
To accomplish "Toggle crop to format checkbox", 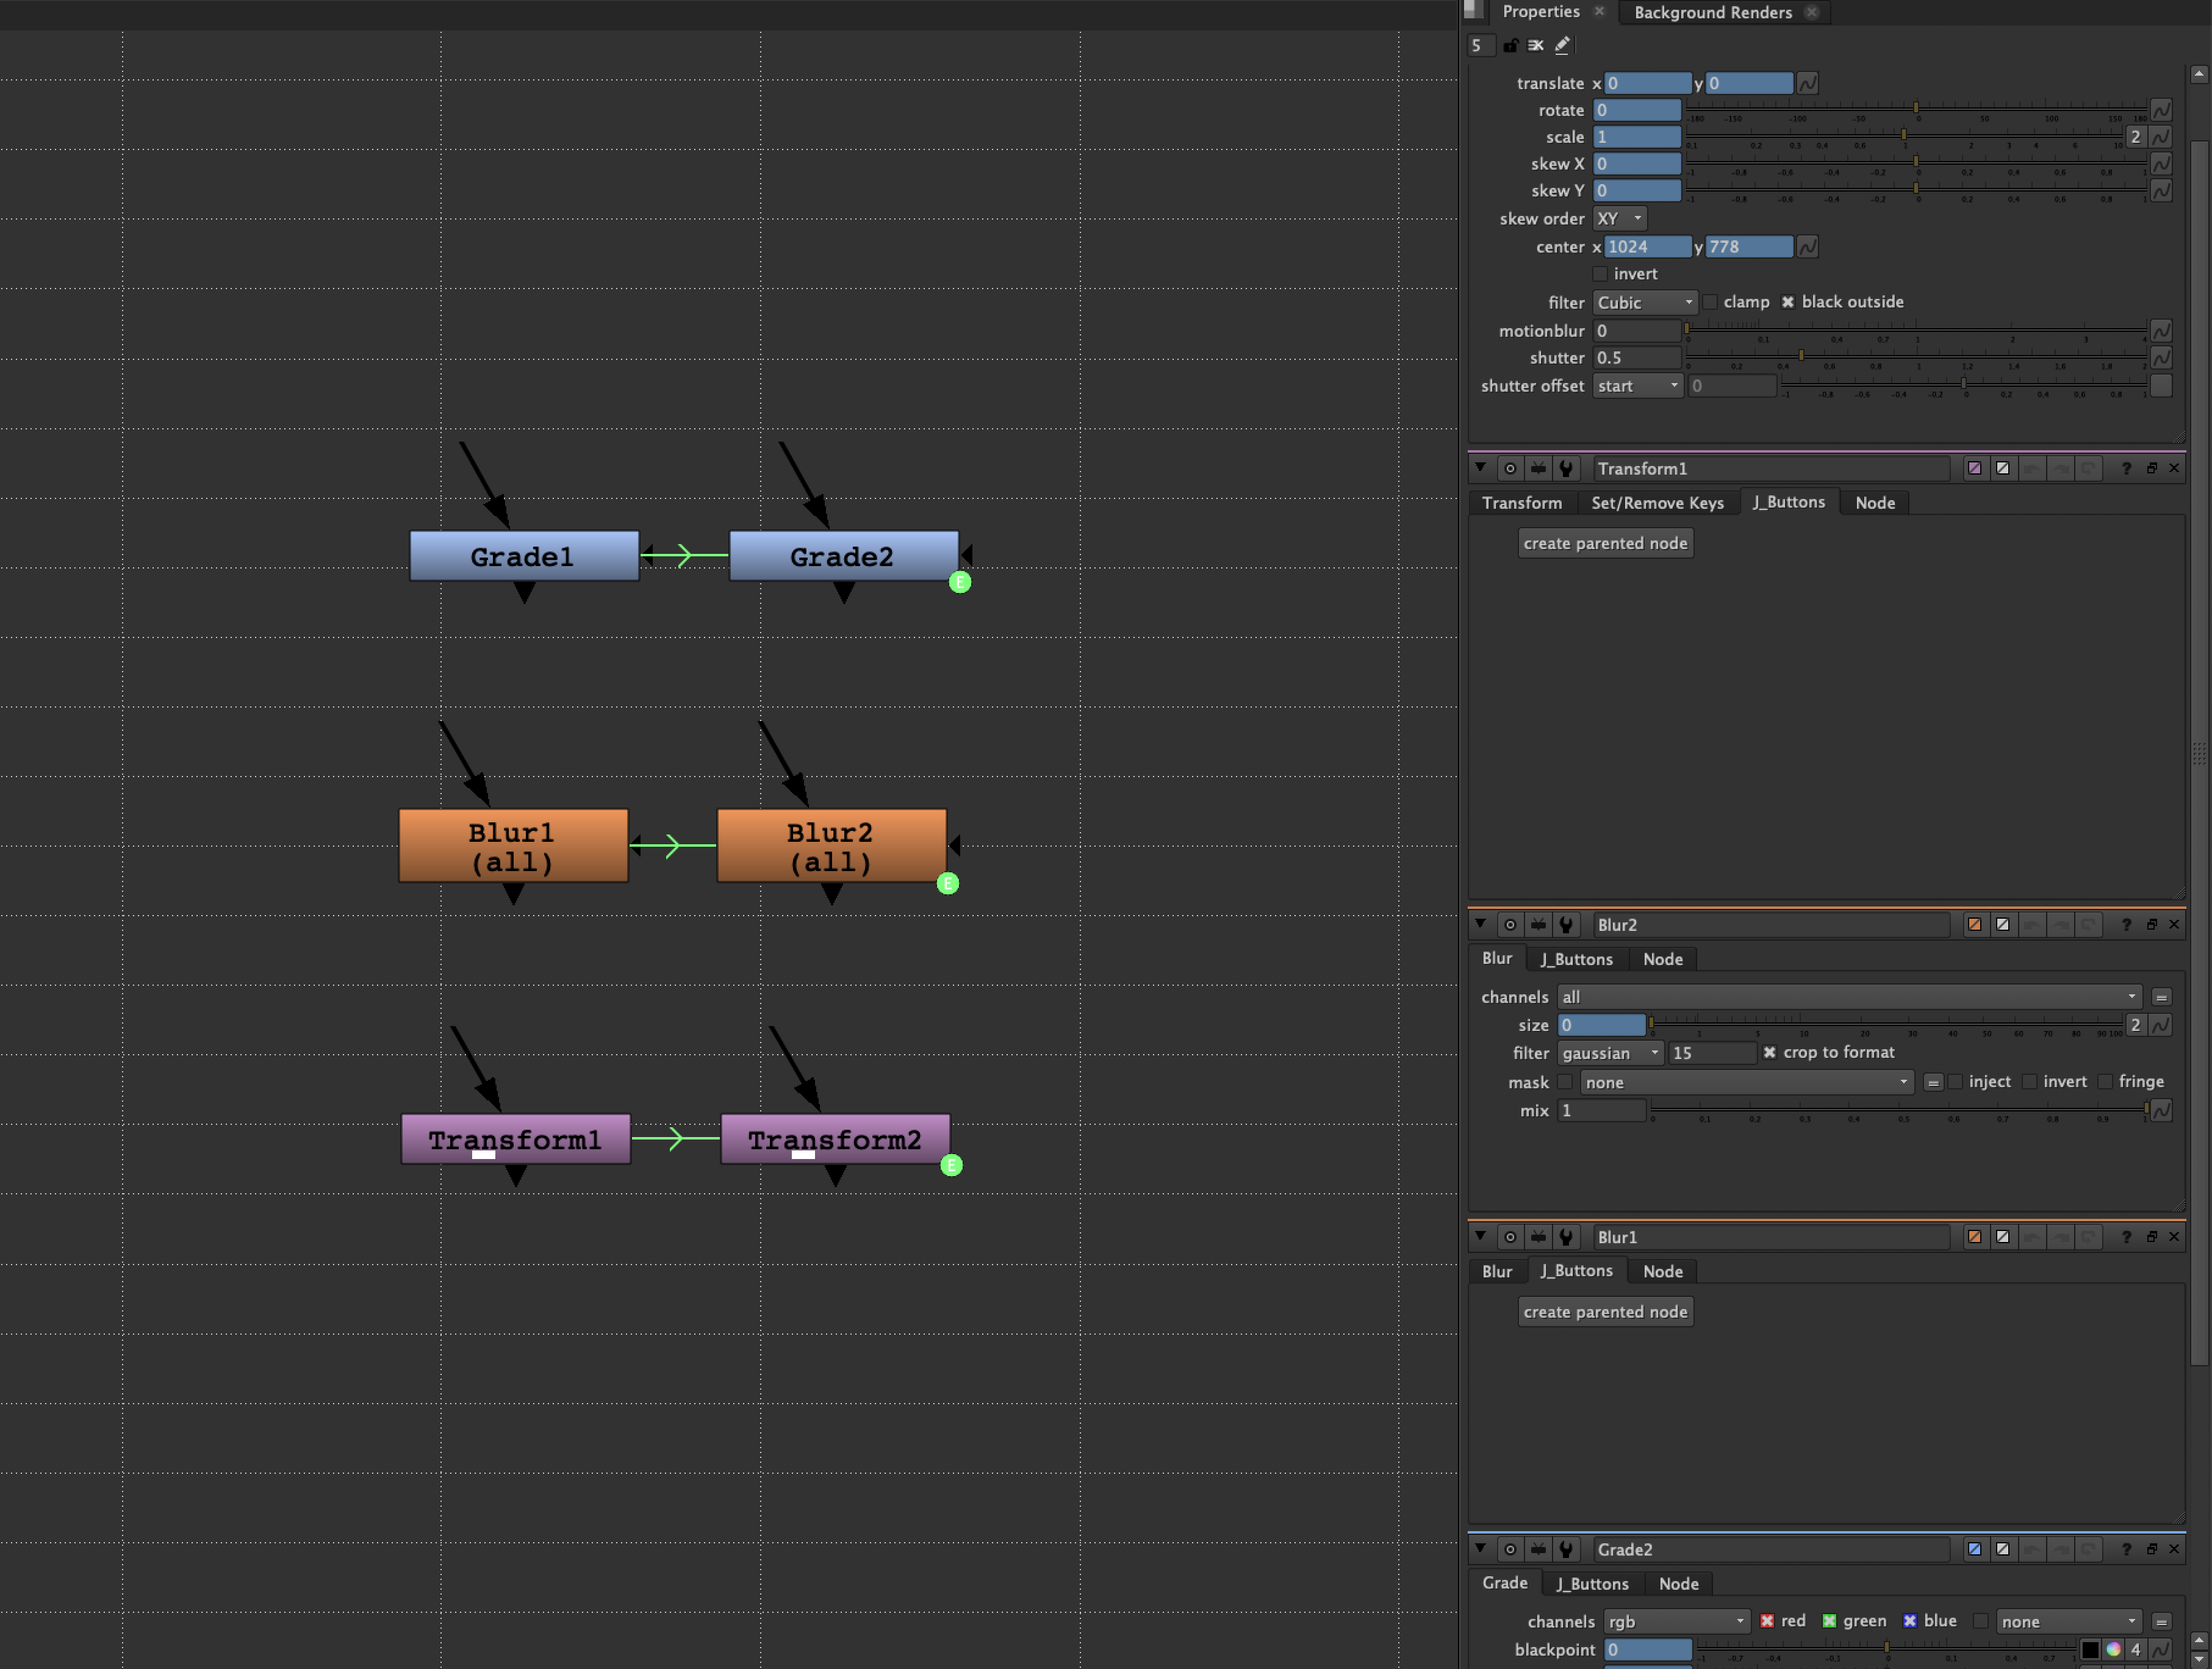I will (1769, 1052).
